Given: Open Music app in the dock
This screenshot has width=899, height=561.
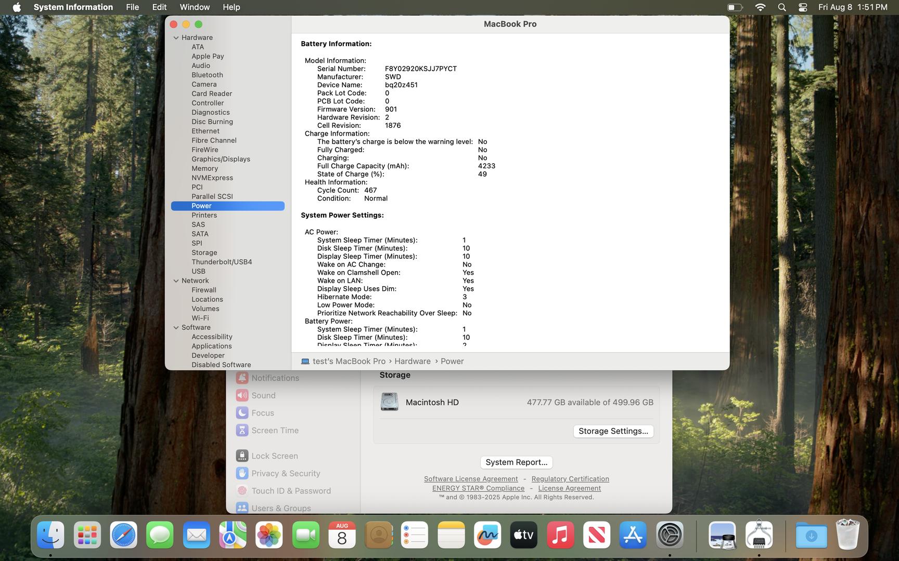Looking at the screenshot, I should tap(560, 535).
